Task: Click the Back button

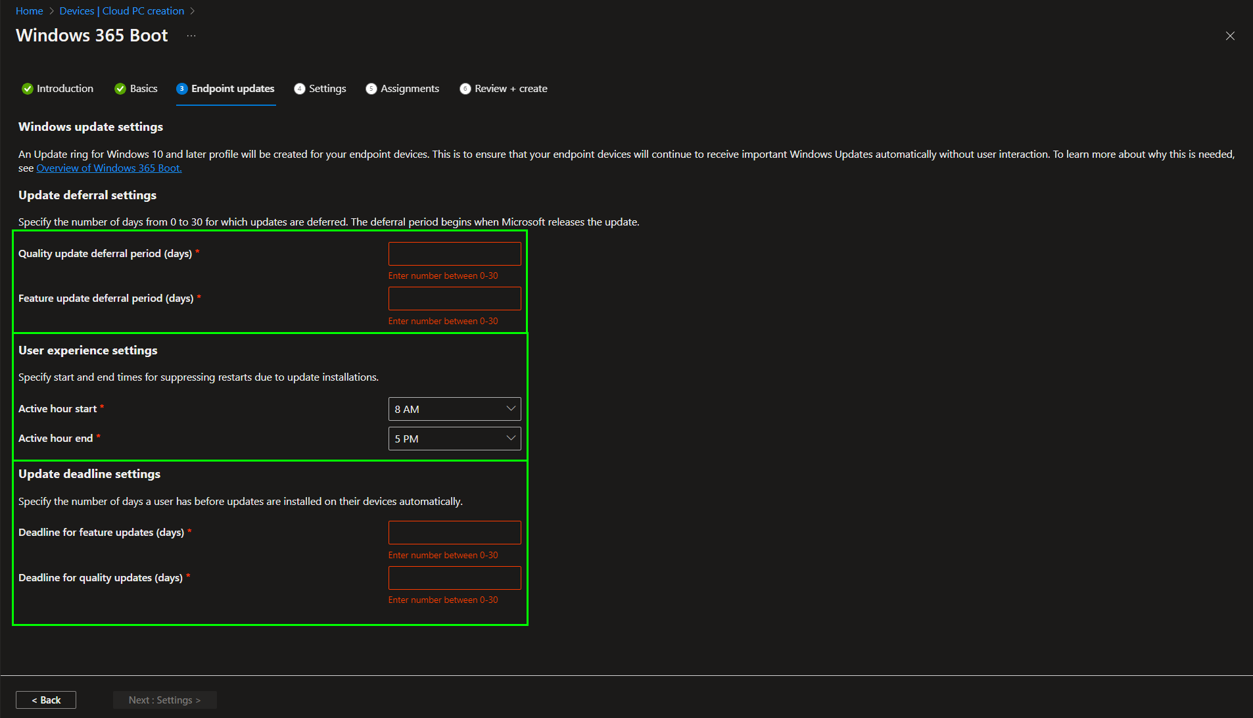Action: tap(46, 700)
